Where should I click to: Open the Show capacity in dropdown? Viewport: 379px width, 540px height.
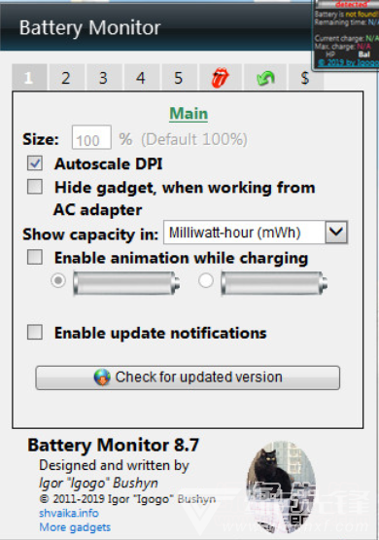click(x=256, y=233)
